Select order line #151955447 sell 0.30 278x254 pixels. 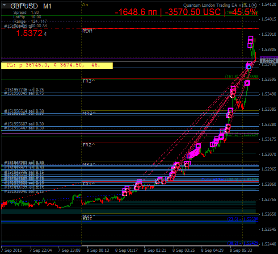24,128
